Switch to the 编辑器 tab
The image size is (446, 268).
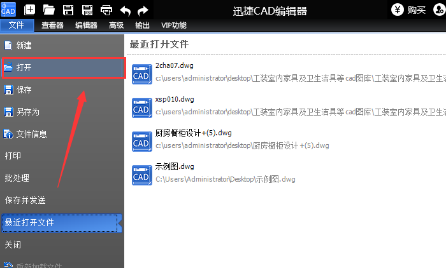[x=86, y=25]
